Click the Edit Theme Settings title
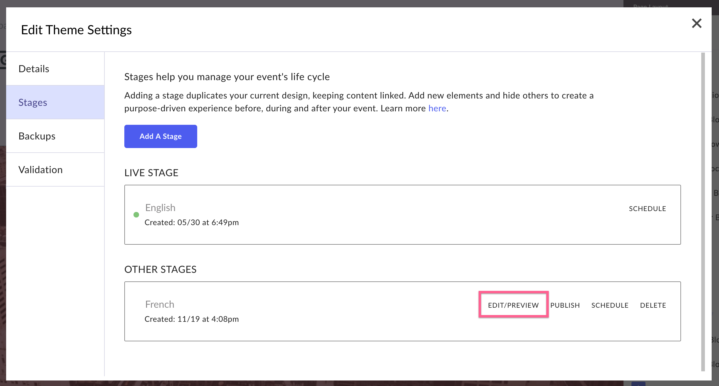Image resolution: width=719 pixels, height=386 pixels. coord(76,30)
